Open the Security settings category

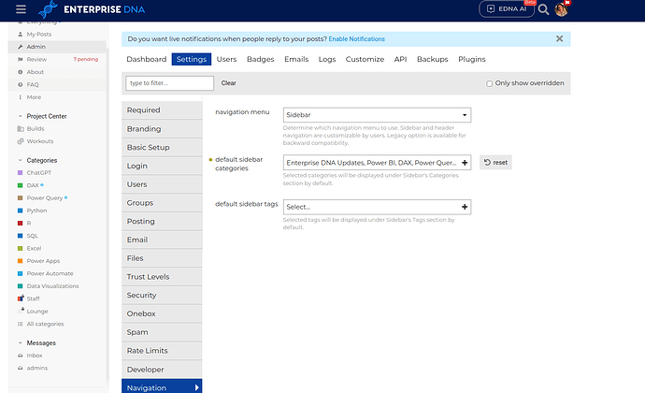point(162,295)
